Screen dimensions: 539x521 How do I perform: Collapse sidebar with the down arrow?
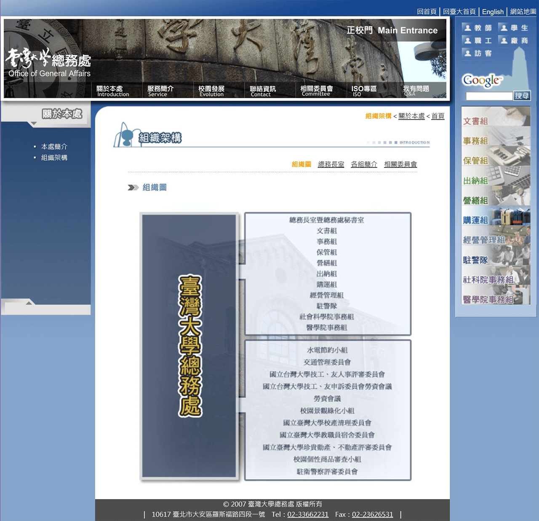pyautogui.click(x=34, y=124)
